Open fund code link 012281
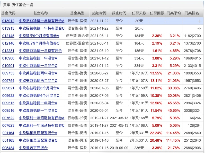 8,51
